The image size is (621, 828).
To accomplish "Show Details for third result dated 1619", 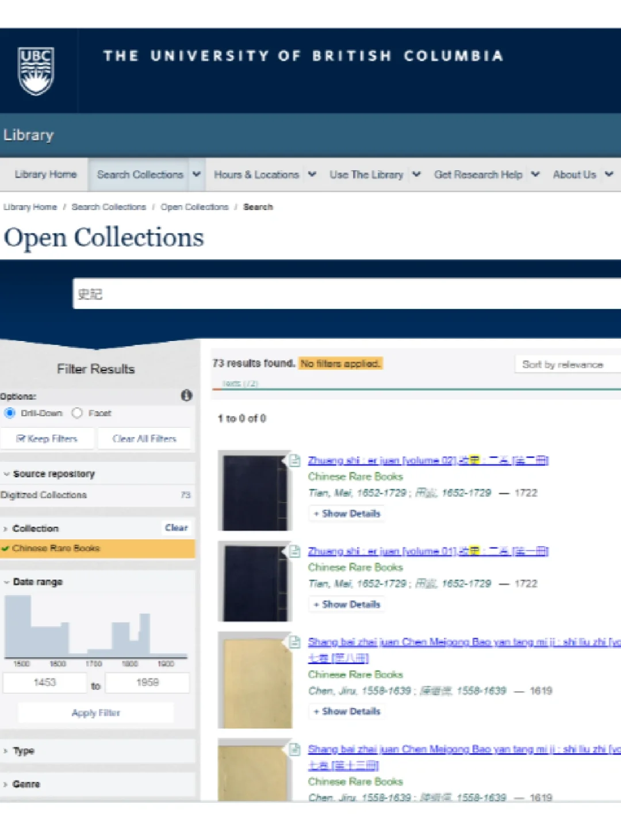I will point(347,711).
